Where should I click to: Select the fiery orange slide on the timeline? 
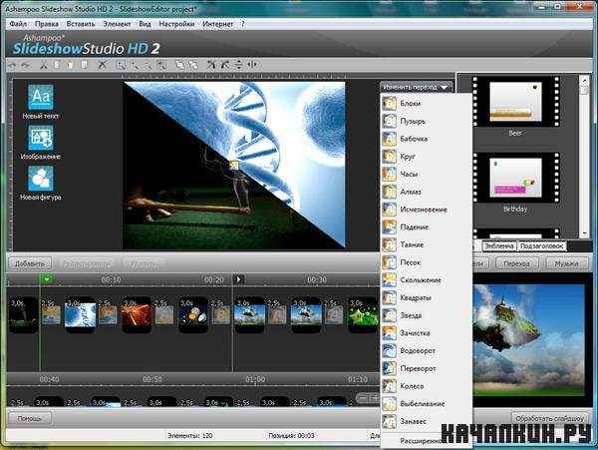pyautogui.click(x=137, y=314)
